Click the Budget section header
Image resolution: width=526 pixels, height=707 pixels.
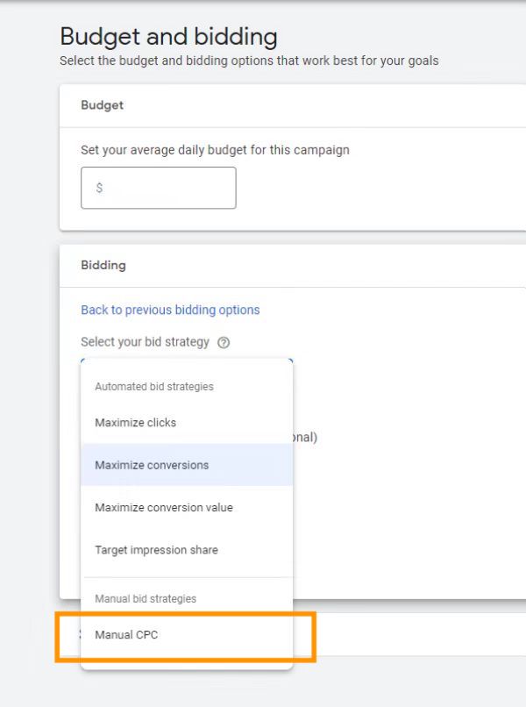(x=103, y=105)
